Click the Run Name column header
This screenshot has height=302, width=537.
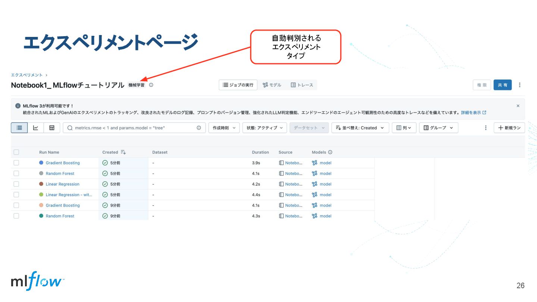[x=49, y=152]
